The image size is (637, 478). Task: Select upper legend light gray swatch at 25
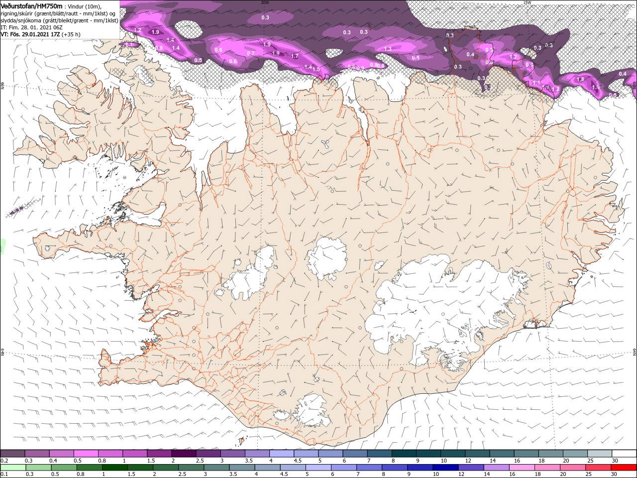(600, 454)
